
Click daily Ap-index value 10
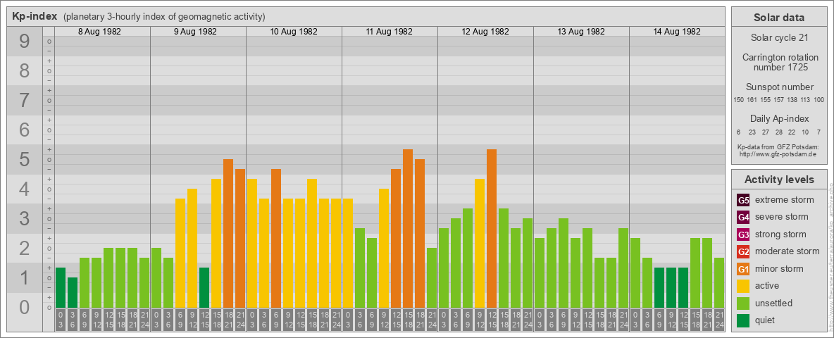(805, 132)
